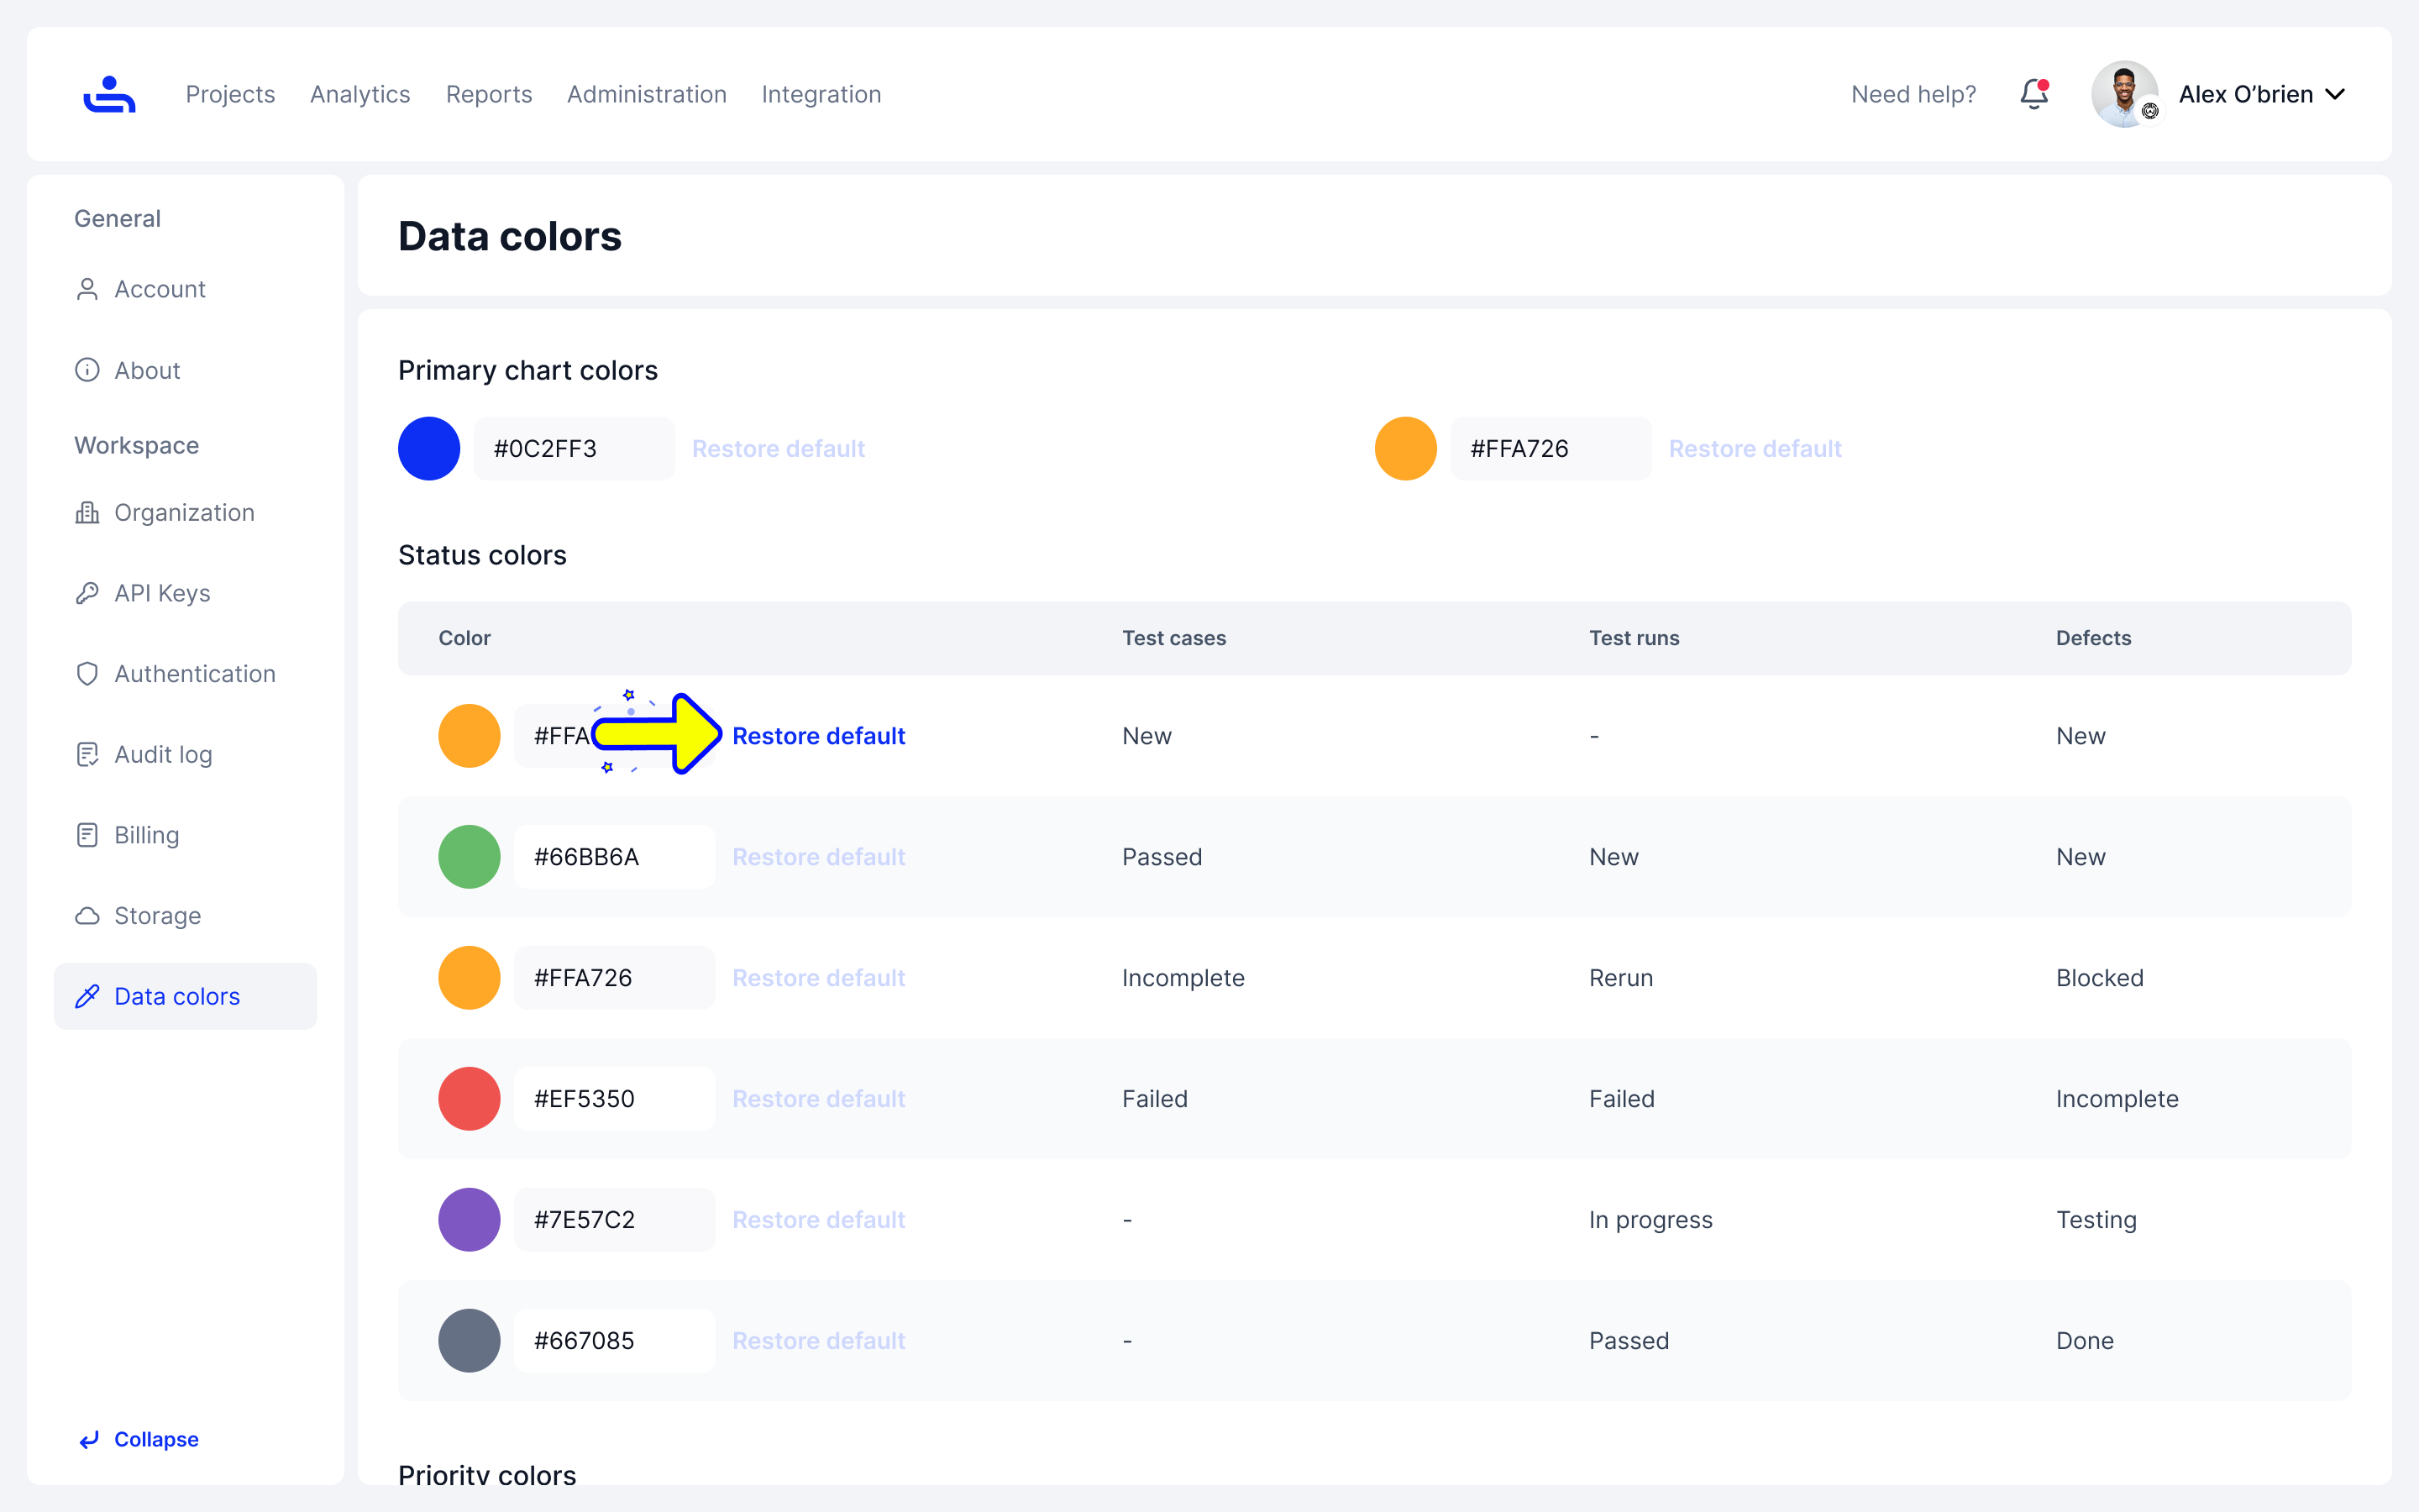Image resolution: width=2419 pixels, height=1512 pixels.
Task: Click the blue primary chart color swatch
Action: coord(429,449)
